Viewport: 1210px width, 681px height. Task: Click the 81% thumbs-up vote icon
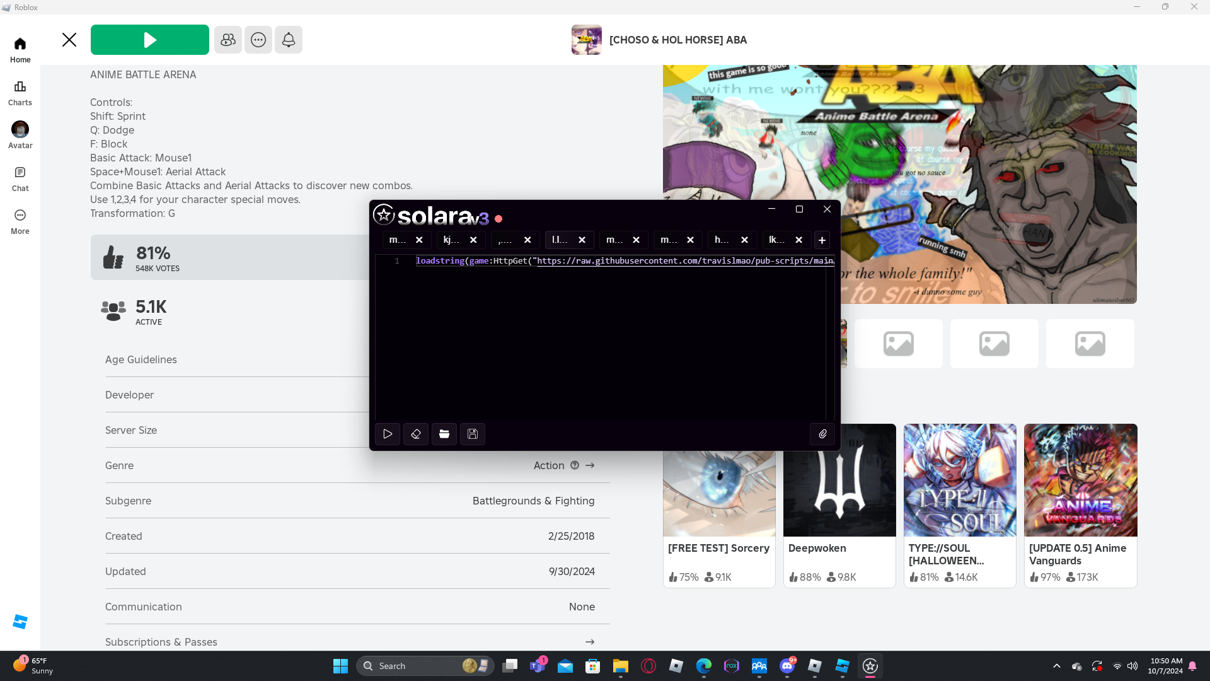(113, 257)
